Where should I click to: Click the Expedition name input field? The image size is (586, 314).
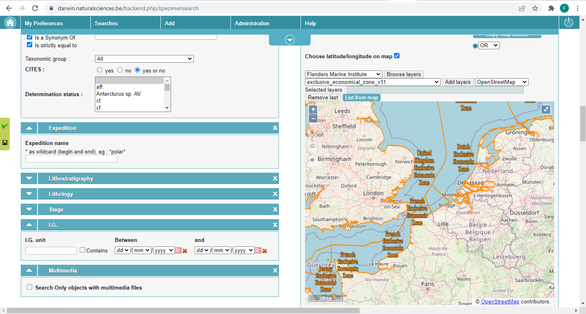pos(71,159)
